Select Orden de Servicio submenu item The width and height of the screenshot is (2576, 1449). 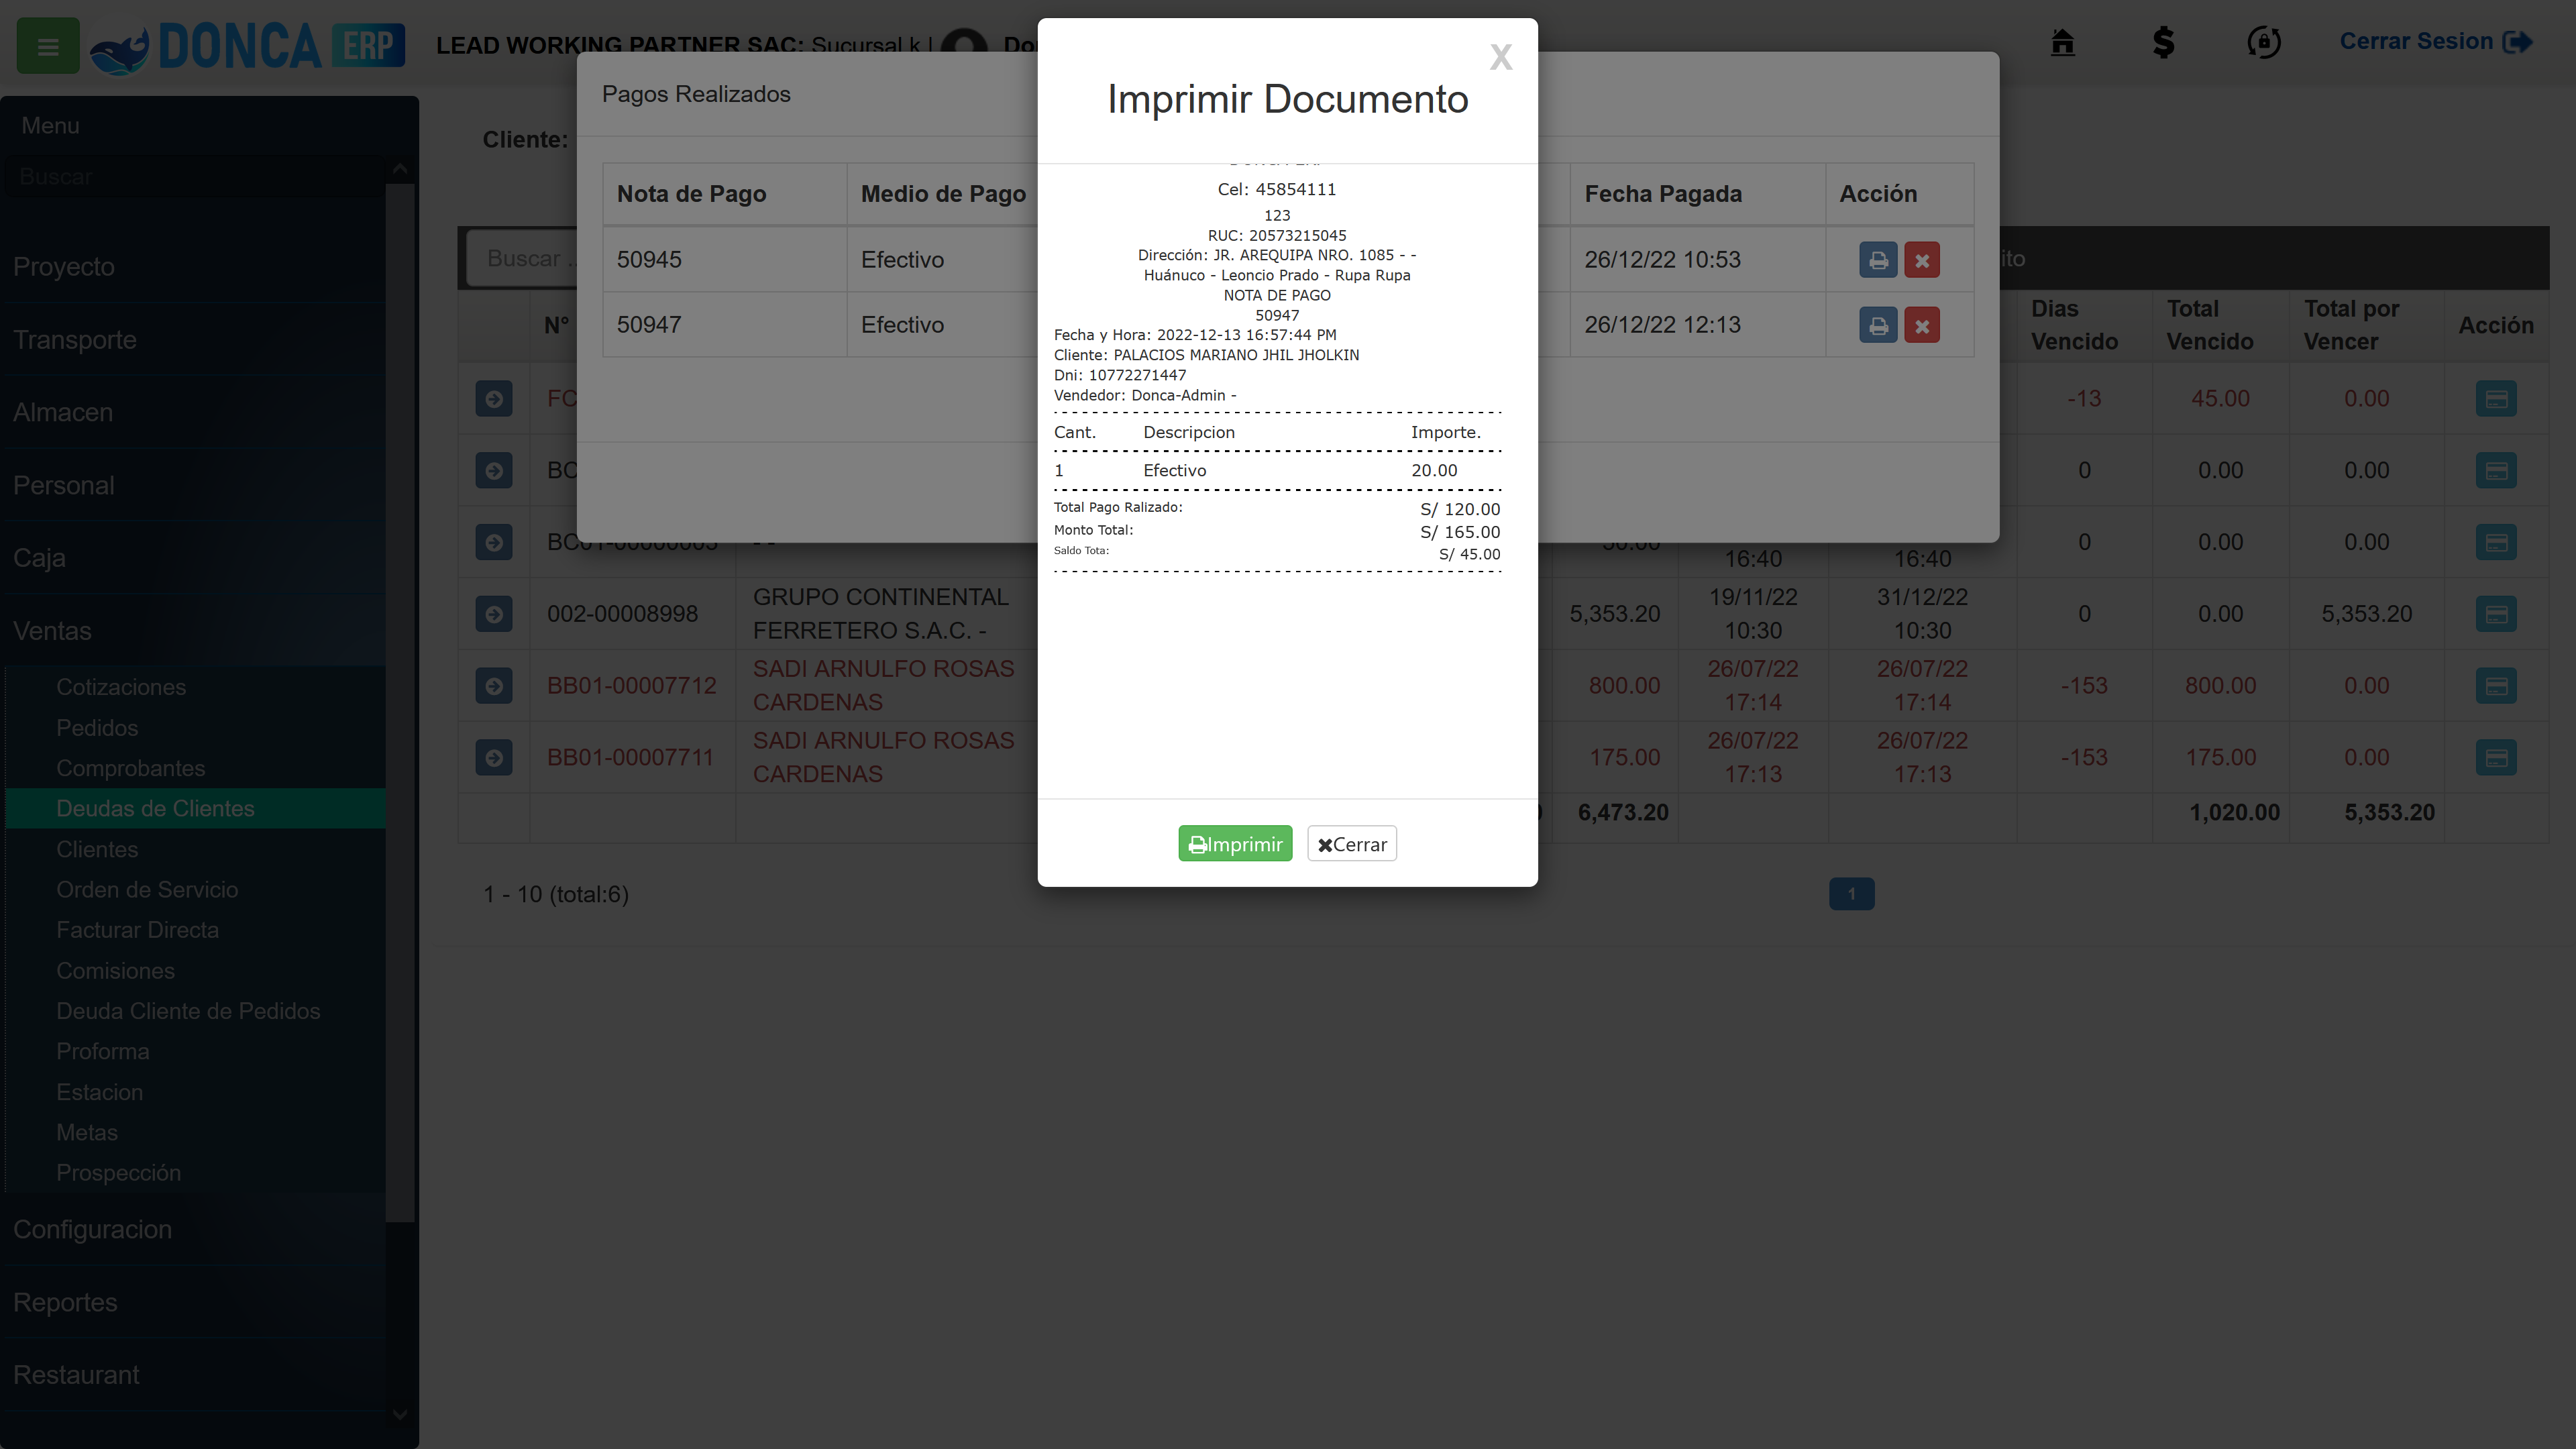point(196,890)
